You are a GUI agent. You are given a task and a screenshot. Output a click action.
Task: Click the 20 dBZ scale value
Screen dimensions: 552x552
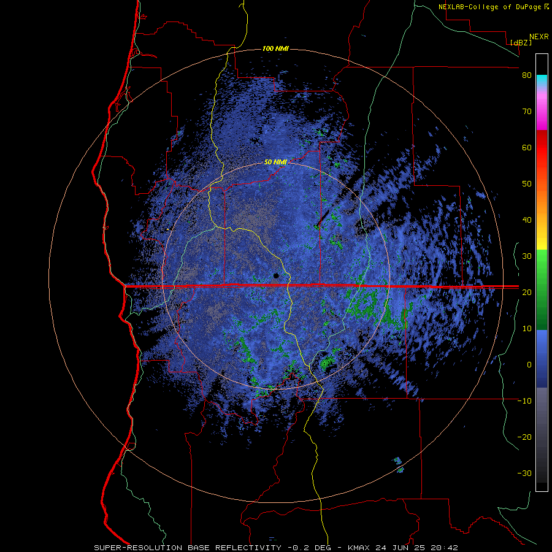[527, 292]
